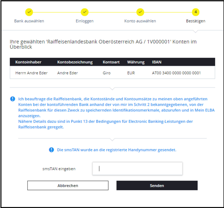Click the IBAN value AT00 3400 0000 0000 0001
Image resolution: width=224 pixels, height=208 pixels.
click(176, 73)
